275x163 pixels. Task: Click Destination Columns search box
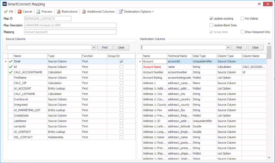click(x=184, y=47)
